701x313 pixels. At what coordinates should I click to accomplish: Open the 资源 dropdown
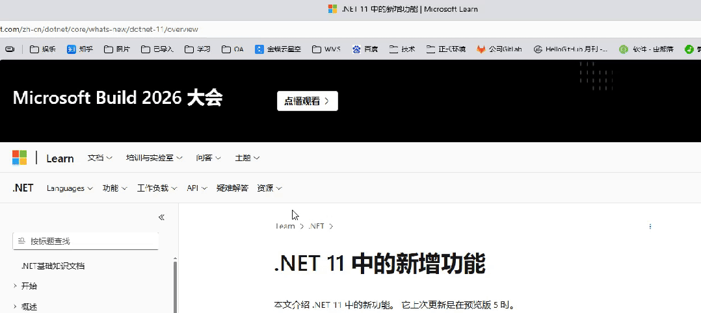[270, 188]
